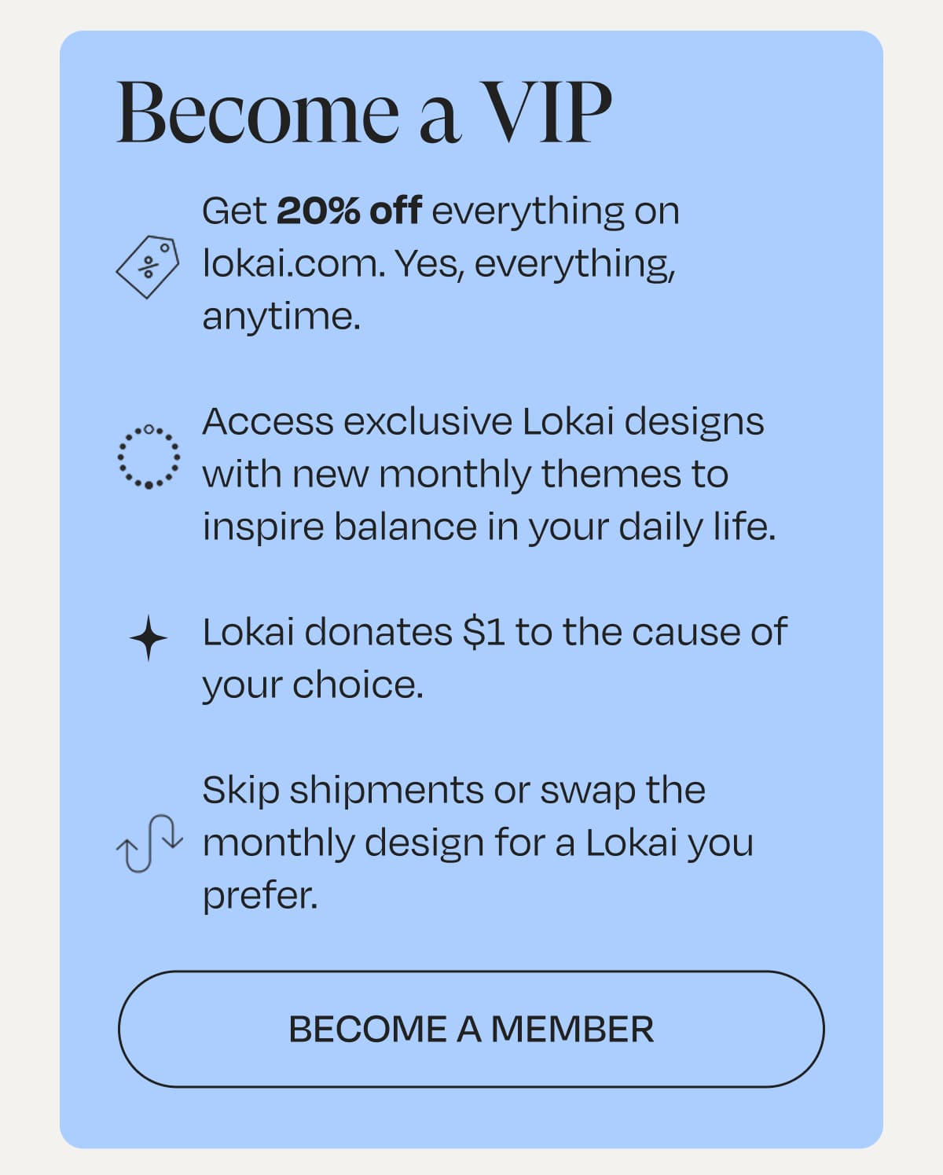Click "inspire balance in your daily life."
The image size is (943, 1175).
tap(489, 527)
